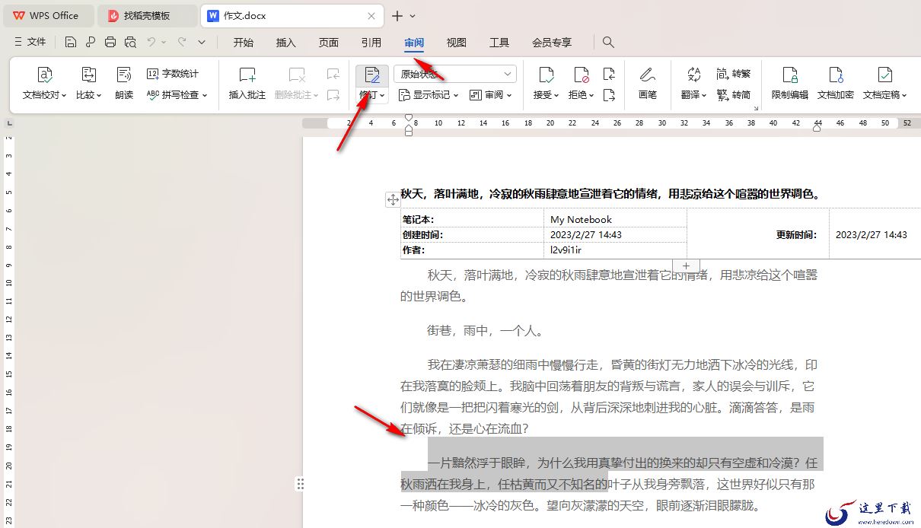Expand the 比较 dropdown arrow
The height and width of the screenshot is (528, 921).
pos(99,95)
